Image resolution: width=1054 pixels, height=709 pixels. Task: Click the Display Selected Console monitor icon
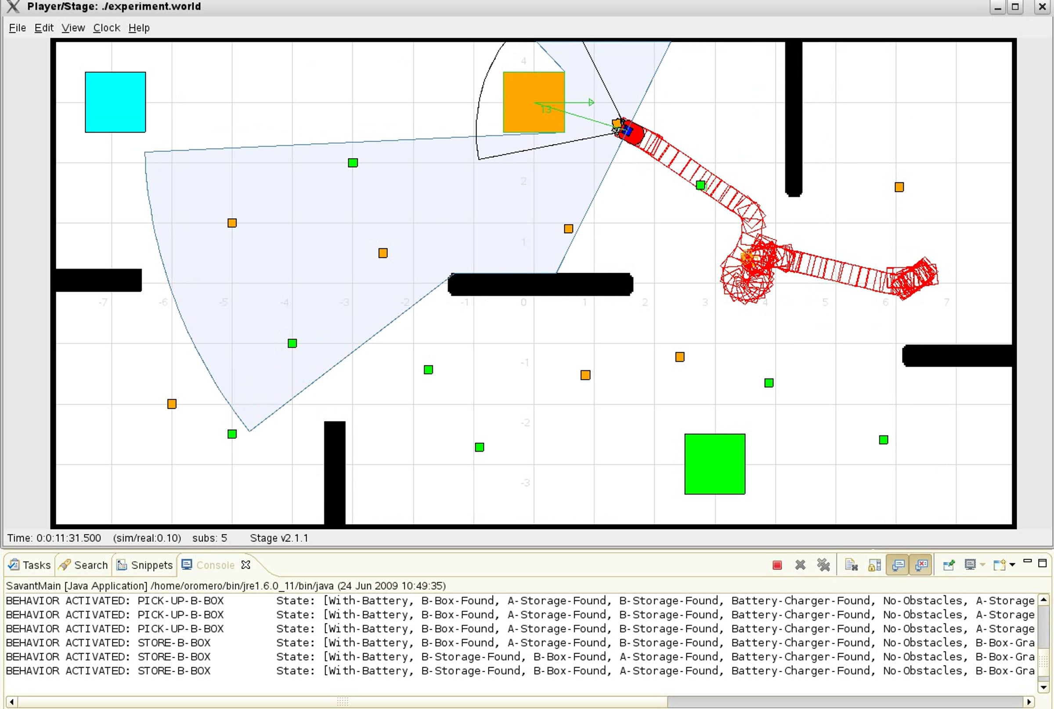(970, 565)
